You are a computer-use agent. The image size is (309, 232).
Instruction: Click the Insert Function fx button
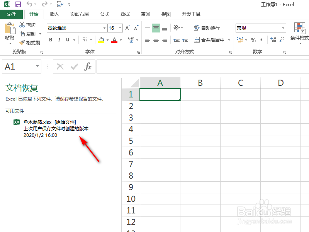click(x=88, y=66)
